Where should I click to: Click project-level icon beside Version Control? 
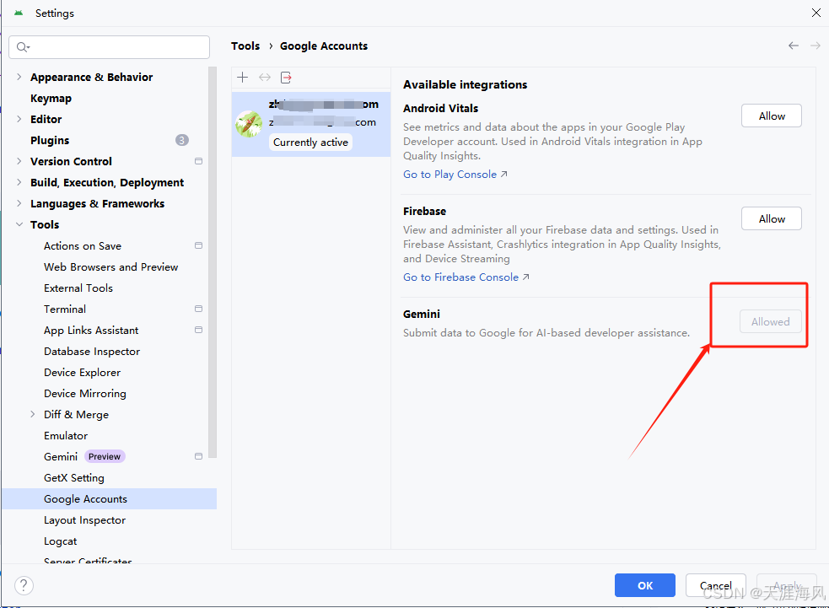[199, 161]
